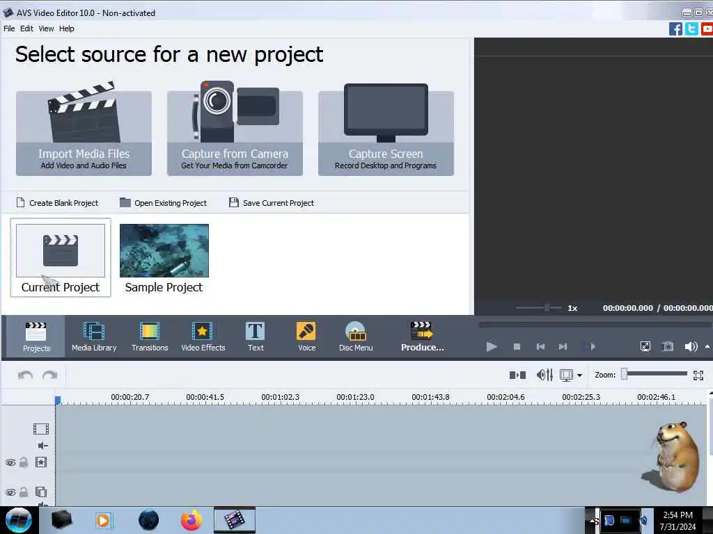Play the preview

pyautogui.click(x=491, y=347)
